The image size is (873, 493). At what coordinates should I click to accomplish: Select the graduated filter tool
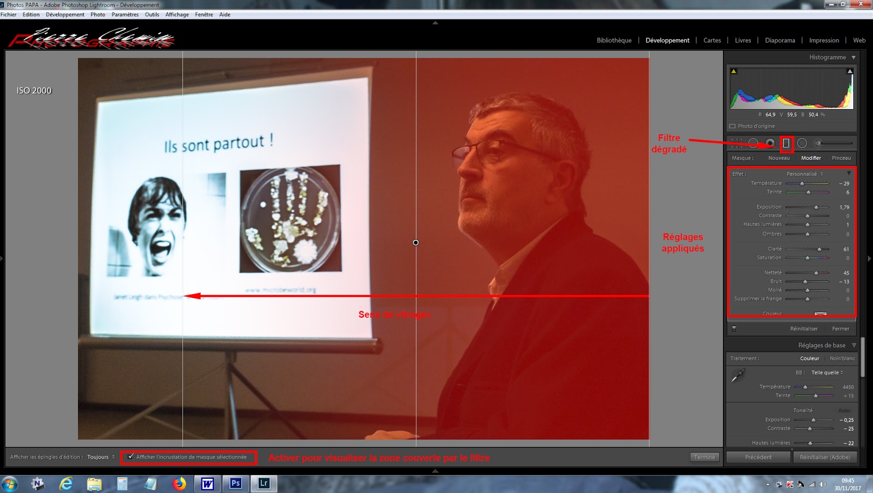click(x=786, y=143)
